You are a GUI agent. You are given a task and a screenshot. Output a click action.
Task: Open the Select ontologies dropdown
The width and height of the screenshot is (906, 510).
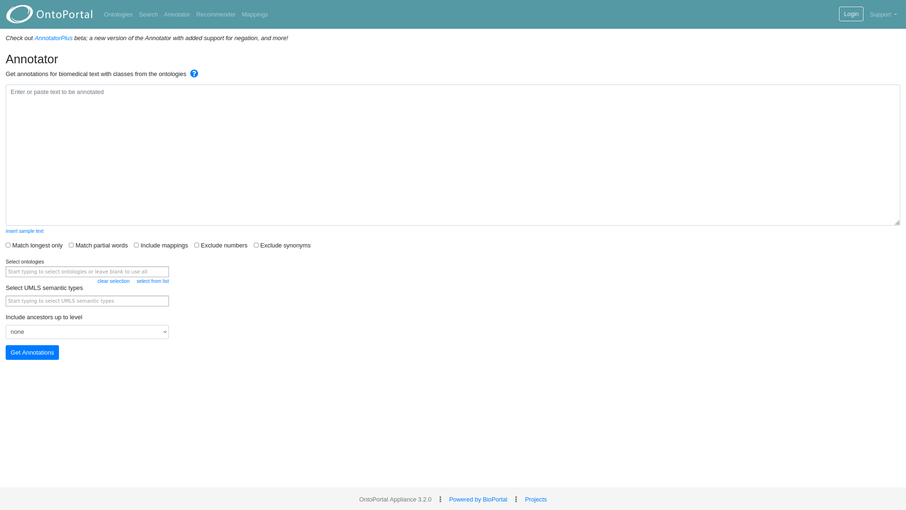point(87,272)
